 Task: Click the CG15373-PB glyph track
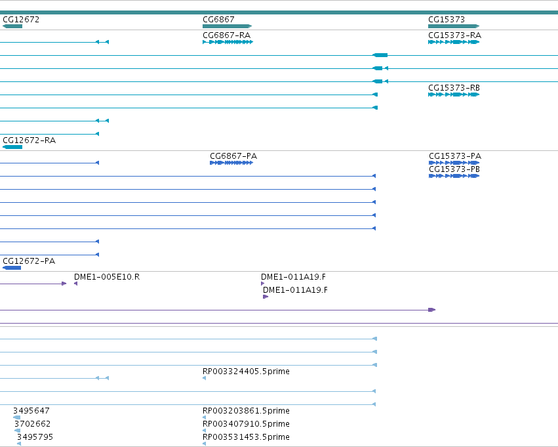[x=454, y=176]
